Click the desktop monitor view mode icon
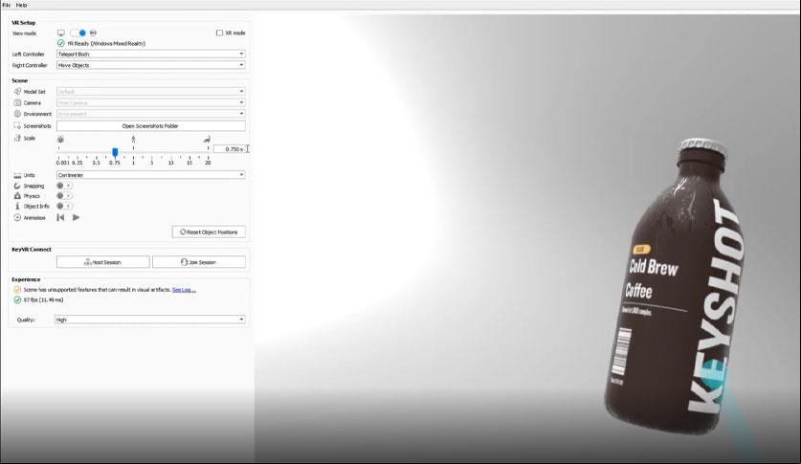Screen dimensions: 801x464 (x=61, y=33)
